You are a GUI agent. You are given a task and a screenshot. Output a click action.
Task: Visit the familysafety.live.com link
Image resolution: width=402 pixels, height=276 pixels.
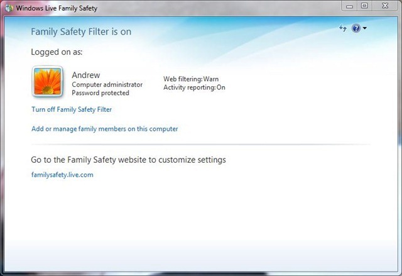(62, 175)
